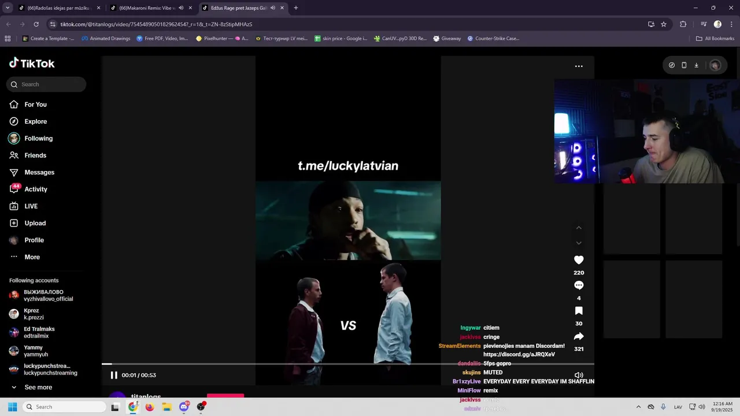Bookmark this page with star icon
The width and height of the screenshot is (740, 416).
tap(664, 24)
